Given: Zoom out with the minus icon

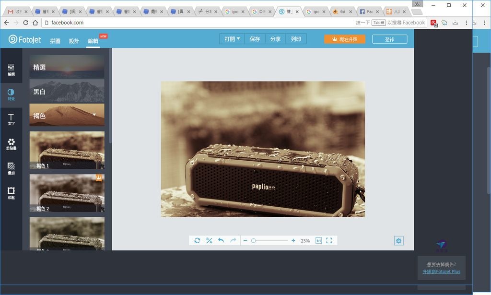Looking at the screenshot, I should pyautogui.click(x=245, y=240).
